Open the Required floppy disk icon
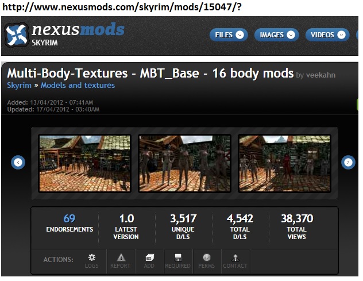 (178, 257)
